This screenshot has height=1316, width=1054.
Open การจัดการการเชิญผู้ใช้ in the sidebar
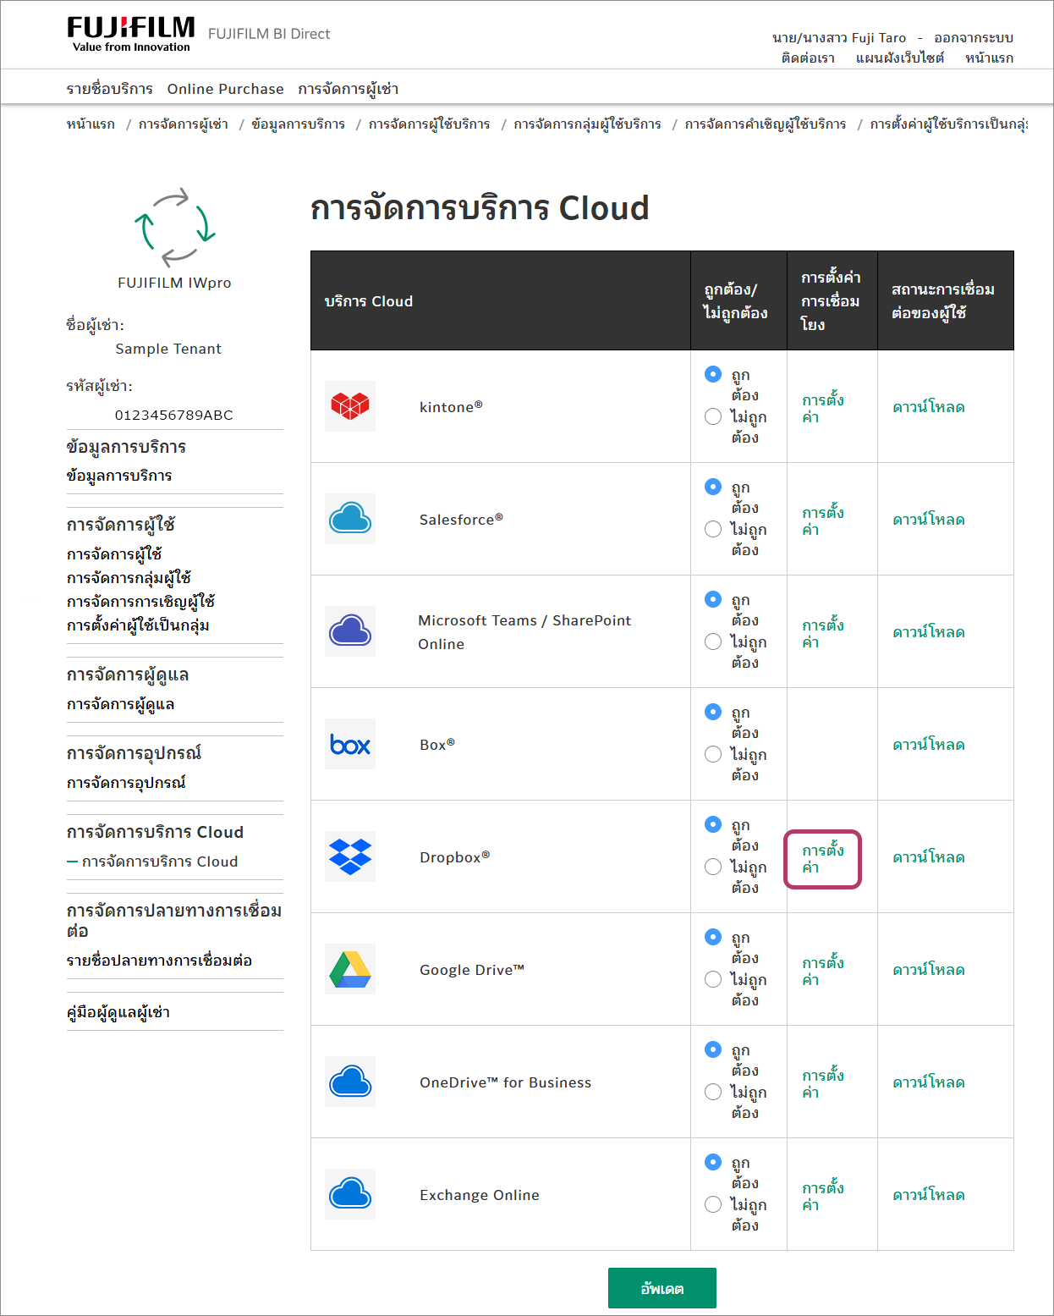141,602
